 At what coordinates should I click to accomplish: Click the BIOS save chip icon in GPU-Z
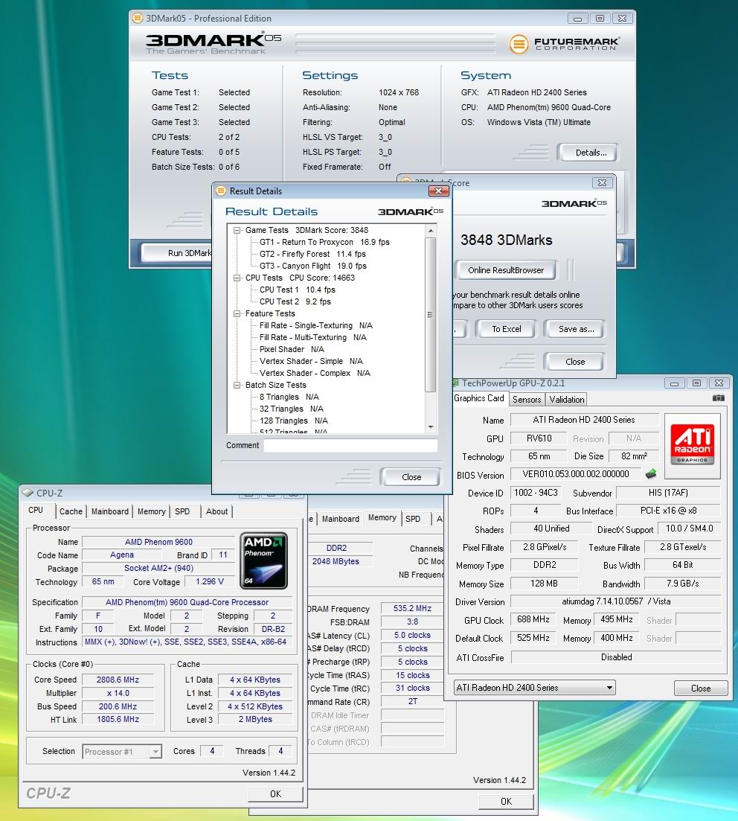[x=651, y=474]
